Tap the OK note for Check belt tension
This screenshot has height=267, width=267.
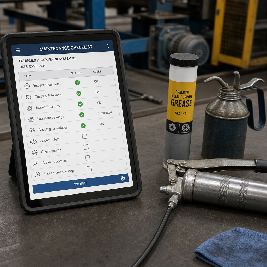[98, 92]
